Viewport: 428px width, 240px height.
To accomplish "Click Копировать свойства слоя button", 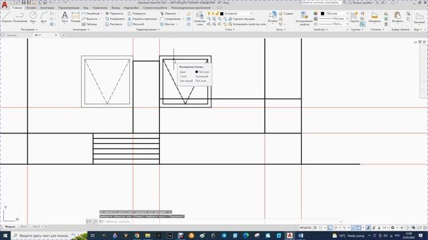I will 247,24.
